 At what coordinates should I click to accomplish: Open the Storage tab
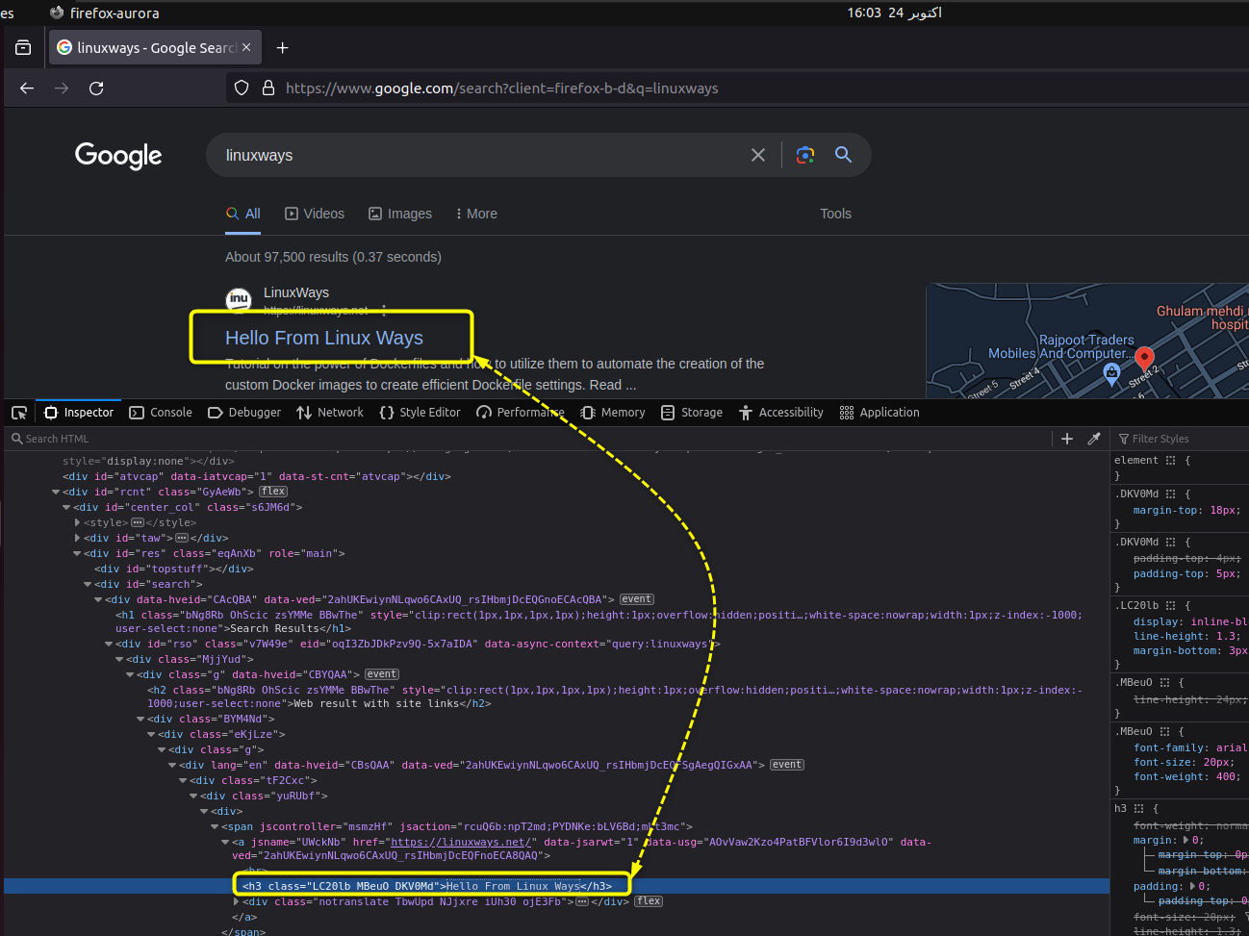[692, 413]
